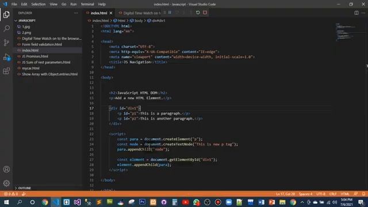Open the Run menu
The height and width of the screenshot is (207, 368).
73,4
